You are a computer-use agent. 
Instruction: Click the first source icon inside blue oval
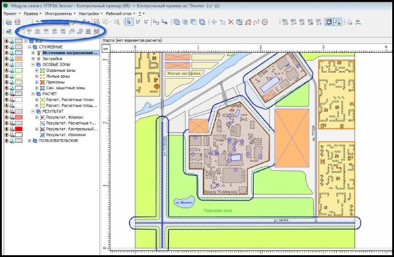[30, 32]
